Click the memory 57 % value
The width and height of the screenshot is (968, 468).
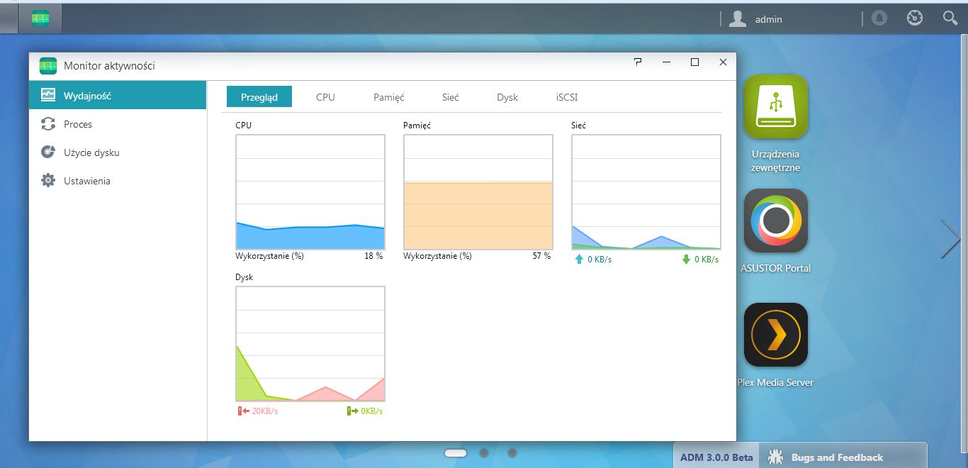point(541,256)
